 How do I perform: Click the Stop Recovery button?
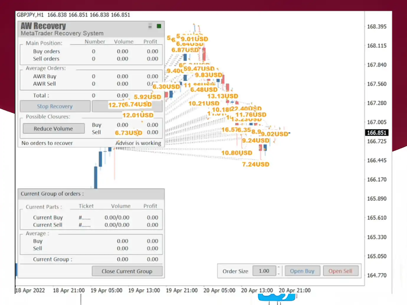coord(55,106)
